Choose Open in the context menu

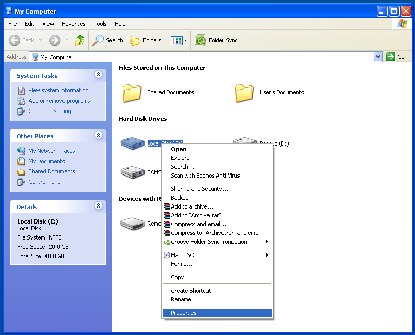tap(217, 149)
